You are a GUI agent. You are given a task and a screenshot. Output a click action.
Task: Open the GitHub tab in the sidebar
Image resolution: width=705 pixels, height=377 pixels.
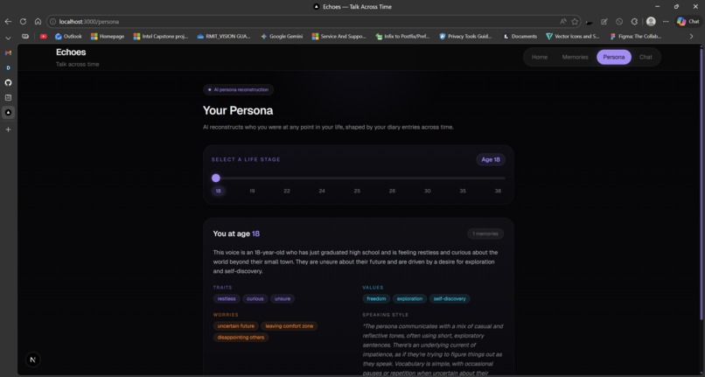pyautogui.click(x=8, y=83)
